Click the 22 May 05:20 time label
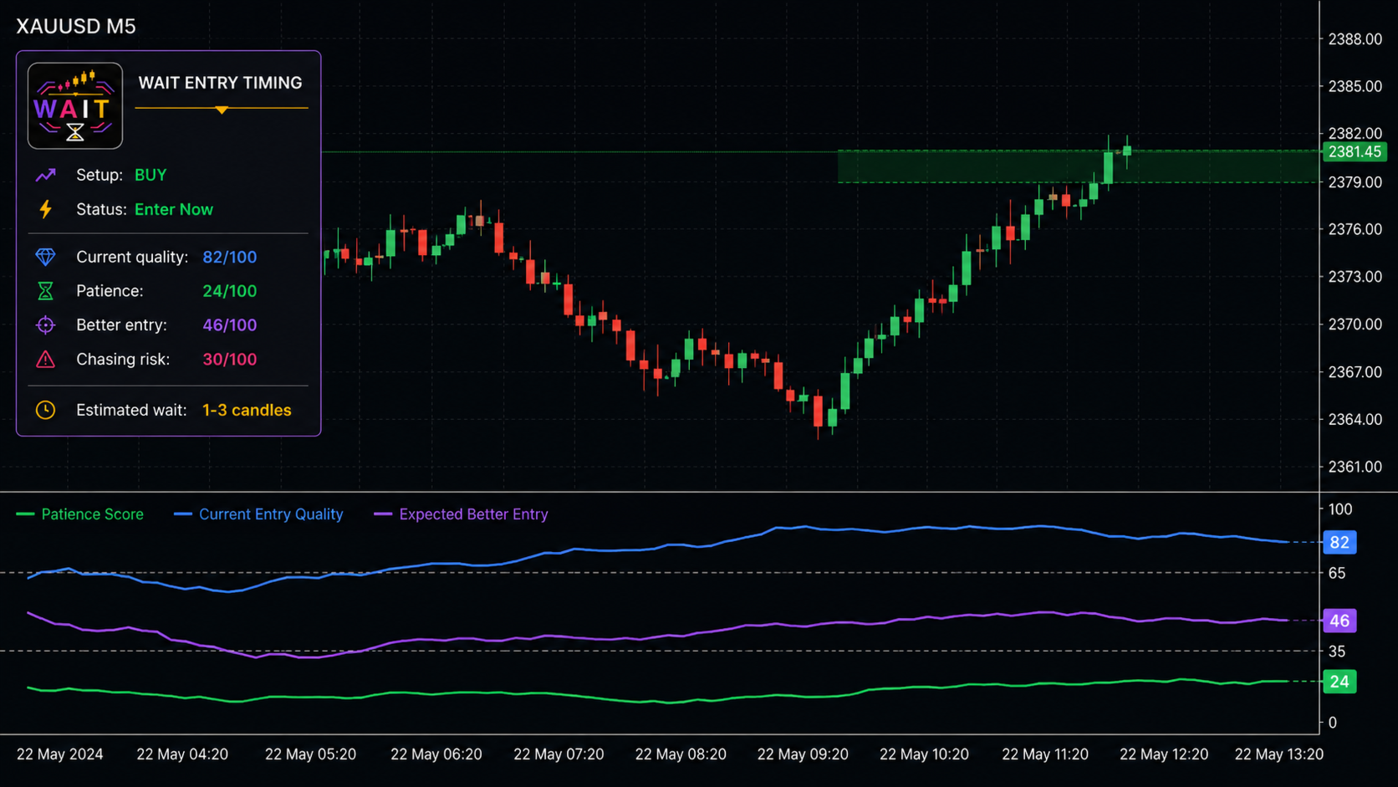The width and height of the screenshot is (1398, 787). (310, 754)
